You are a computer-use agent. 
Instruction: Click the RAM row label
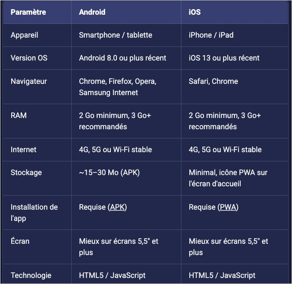click(19, 115)
